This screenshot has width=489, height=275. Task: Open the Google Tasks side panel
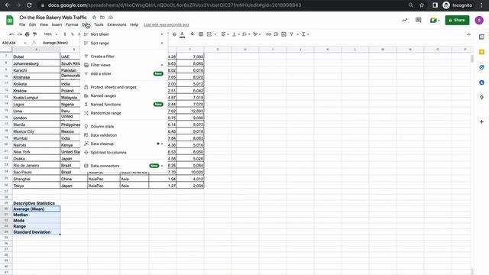(481, 67)
